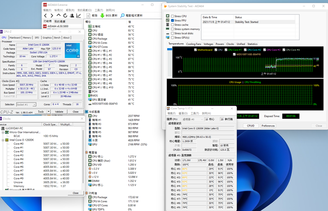Screen dimensions: 328x211
Task: Click 電壓值 voltage section icon
Action: coord(87,152)
